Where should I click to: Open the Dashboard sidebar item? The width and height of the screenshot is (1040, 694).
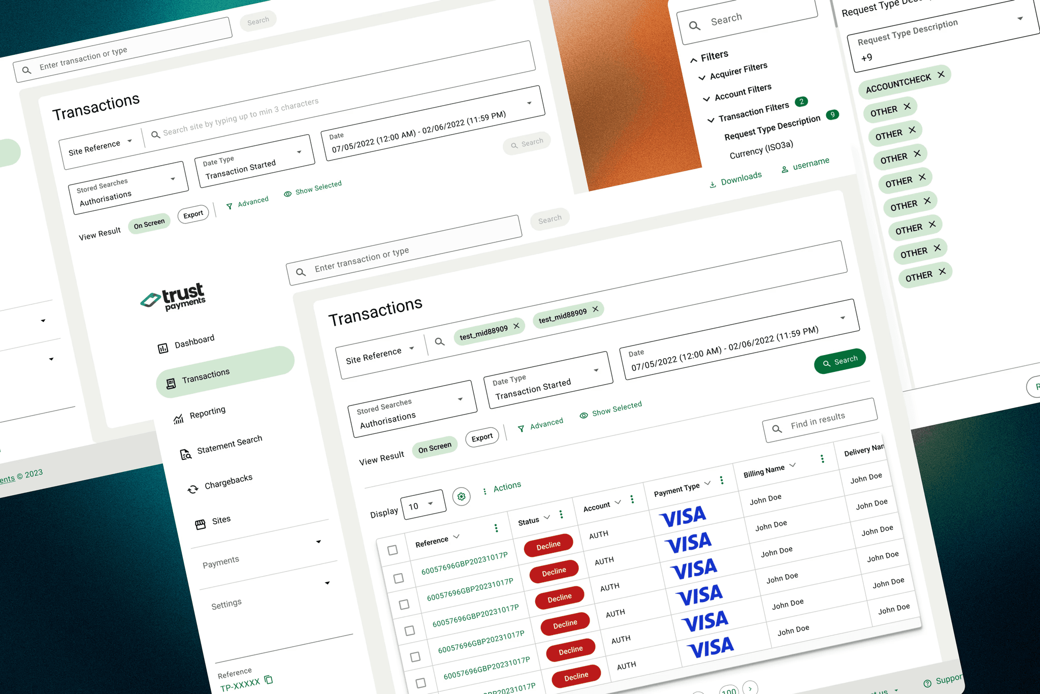pyautogui.click(x=194, y=341)
